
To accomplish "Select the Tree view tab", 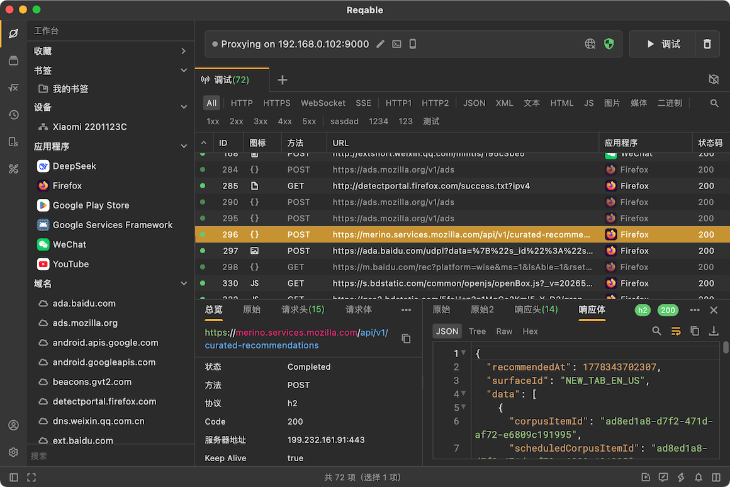I will (x=477, y=331).
